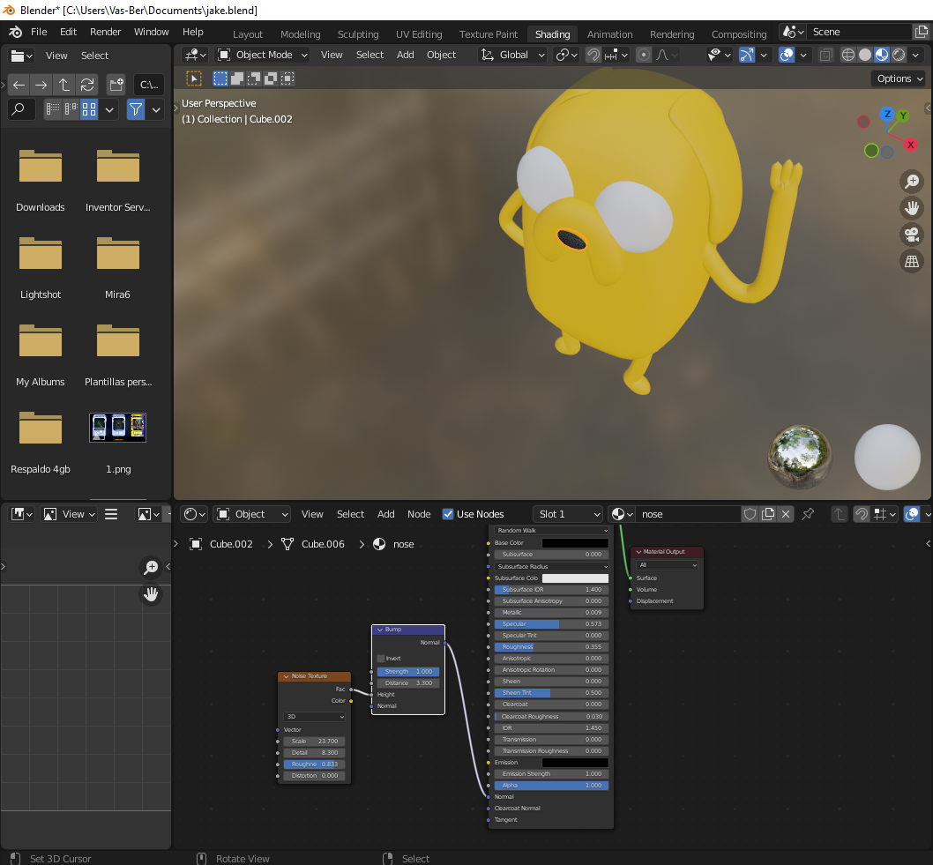Expand the Options dropdown in the viewport
The image size is (933, 865).
click(x=899, y=78)
